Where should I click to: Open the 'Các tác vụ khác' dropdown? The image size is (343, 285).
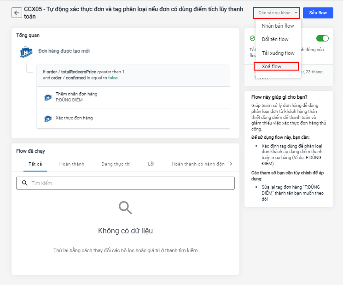click(277, 13)
